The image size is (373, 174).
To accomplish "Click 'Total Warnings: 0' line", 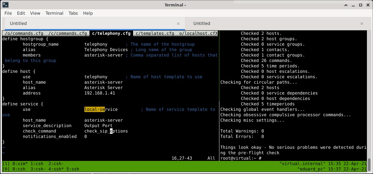I will point(242,131).
